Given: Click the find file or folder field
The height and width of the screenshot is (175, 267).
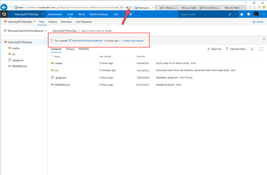Looking at the screenshot, I should (97, 31).
